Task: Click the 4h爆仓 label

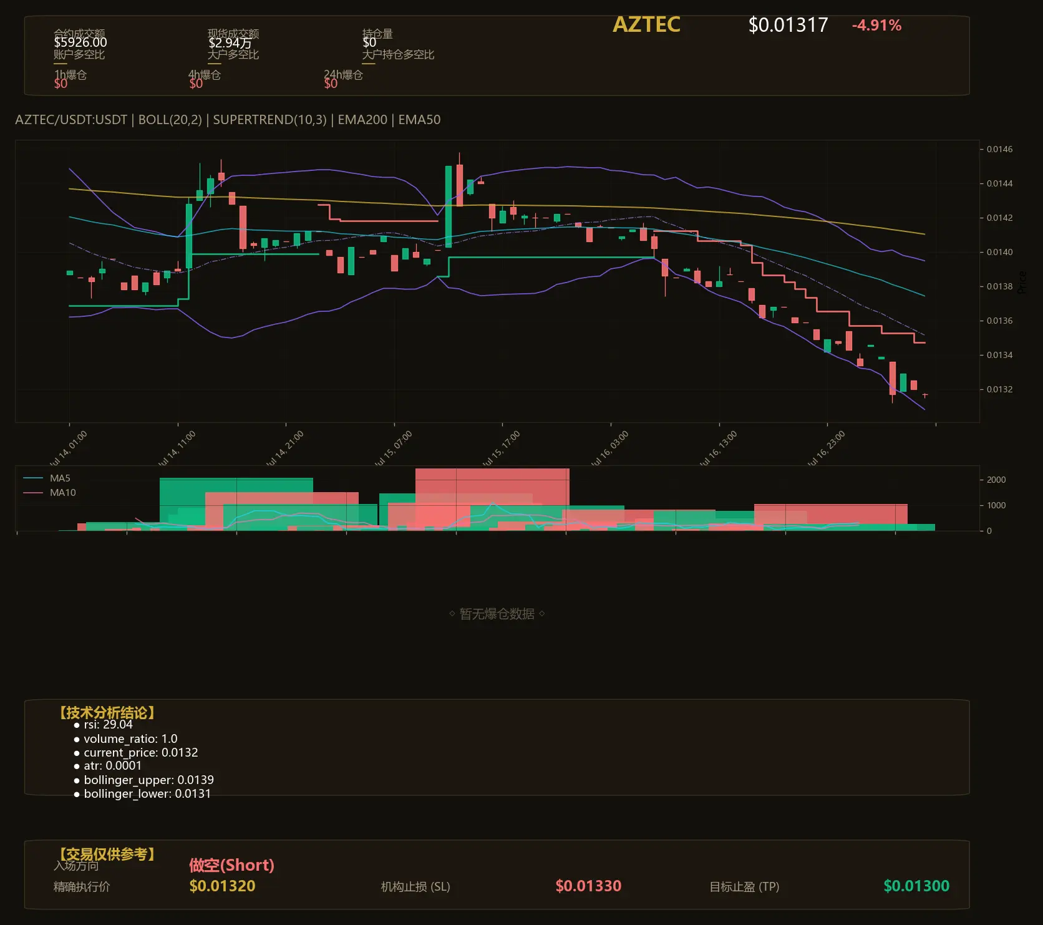Action: coord(205,75)
